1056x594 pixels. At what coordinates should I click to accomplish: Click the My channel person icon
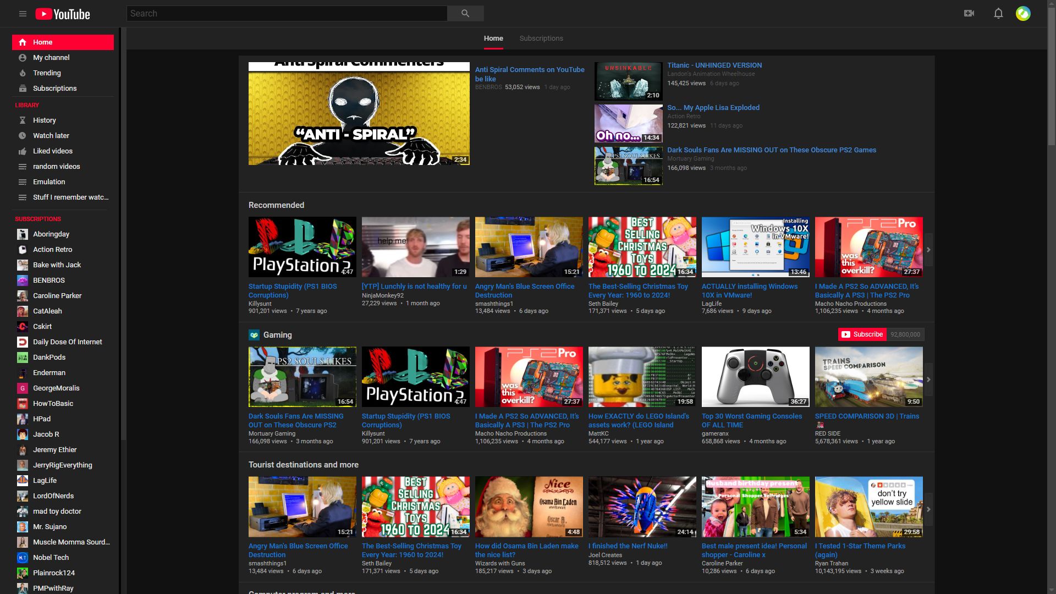(x=23, y=58)
